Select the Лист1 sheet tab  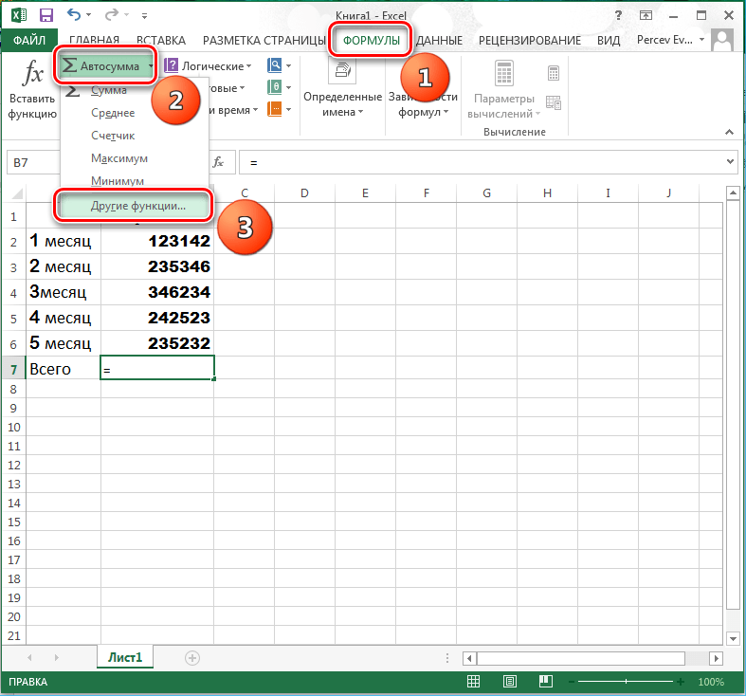click(125, 657)
